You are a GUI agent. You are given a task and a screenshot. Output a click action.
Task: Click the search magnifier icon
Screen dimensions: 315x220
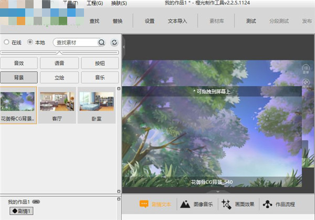tap(101, 42)
